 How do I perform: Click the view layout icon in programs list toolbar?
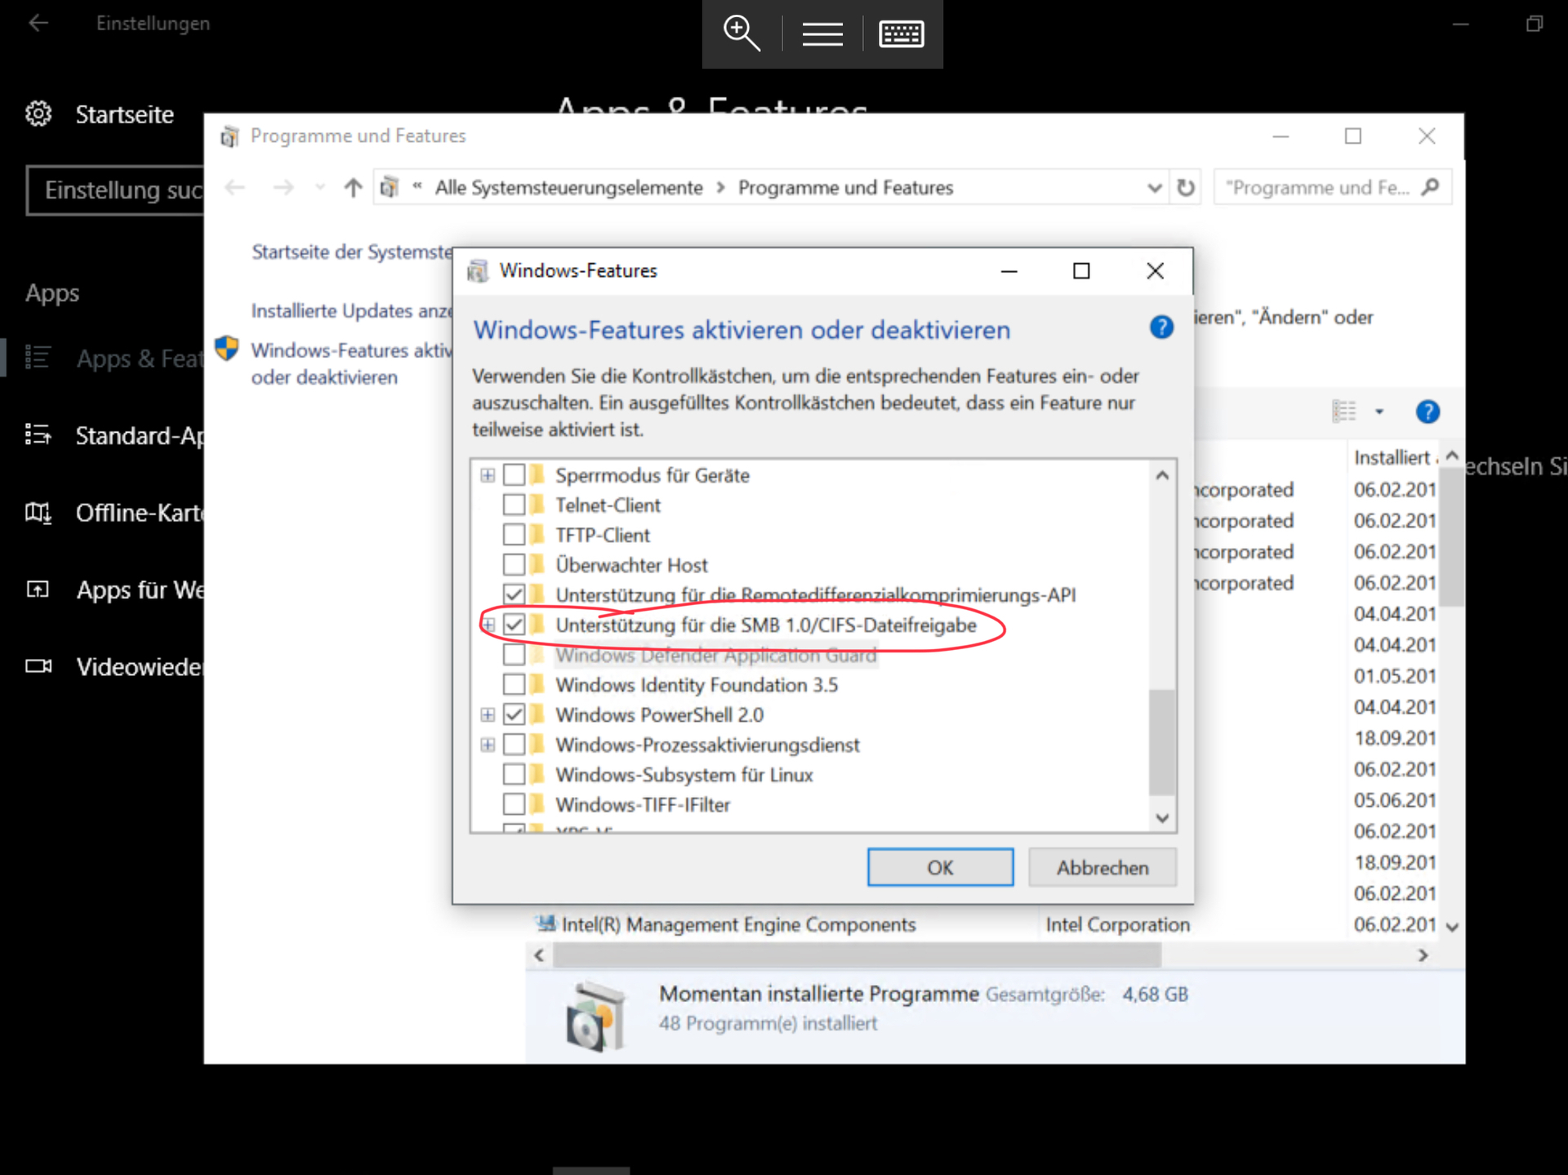click(1344, 412)
